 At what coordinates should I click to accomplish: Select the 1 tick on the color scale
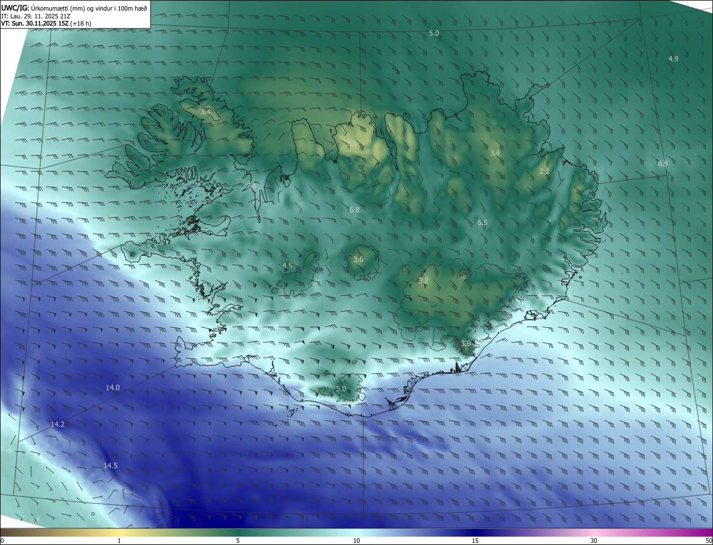(x=119, y=541)
